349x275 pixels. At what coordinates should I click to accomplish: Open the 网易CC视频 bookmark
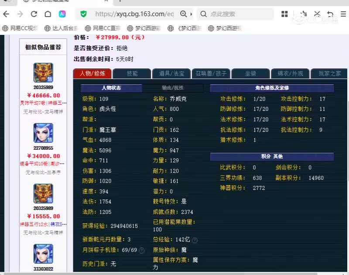pyautogui.click(x=20, y=28)
